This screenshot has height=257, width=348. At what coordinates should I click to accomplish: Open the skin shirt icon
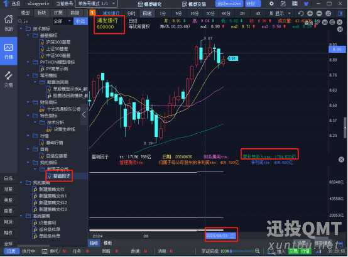pos(306,4)
